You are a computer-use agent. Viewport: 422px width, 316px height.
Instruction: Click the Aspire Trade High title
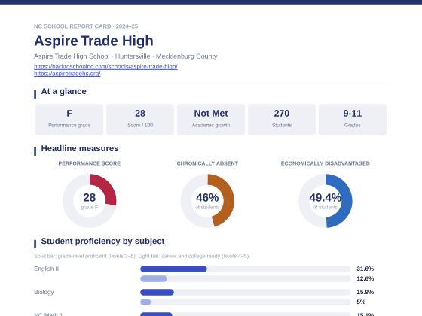(x=93, y=41)
